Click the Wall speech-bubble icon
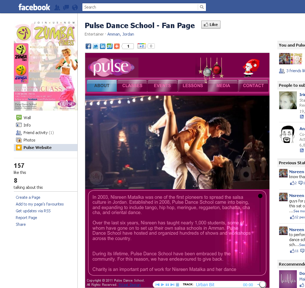Image resolution: width=305 pixels, height=288 pixels. pos(19,117)
